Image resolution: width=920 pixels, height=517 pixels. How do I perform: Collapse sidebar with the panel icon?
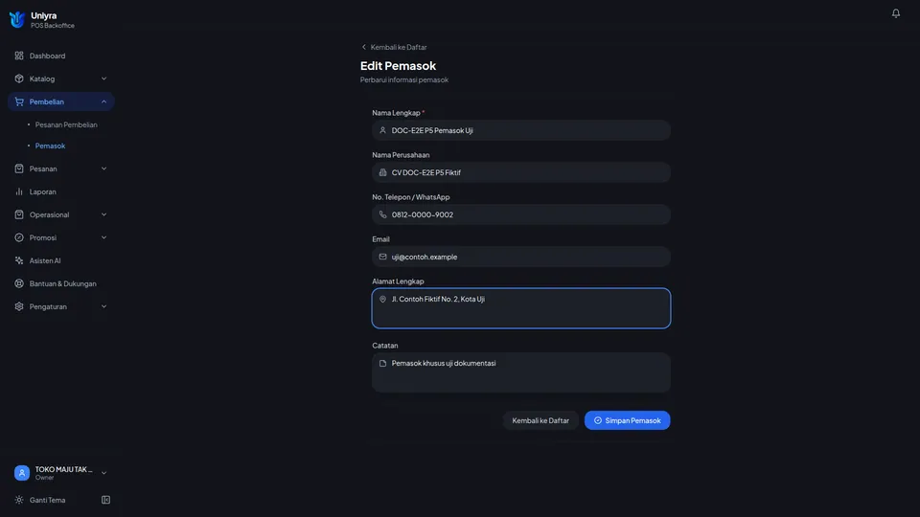(x=105, y=500)
